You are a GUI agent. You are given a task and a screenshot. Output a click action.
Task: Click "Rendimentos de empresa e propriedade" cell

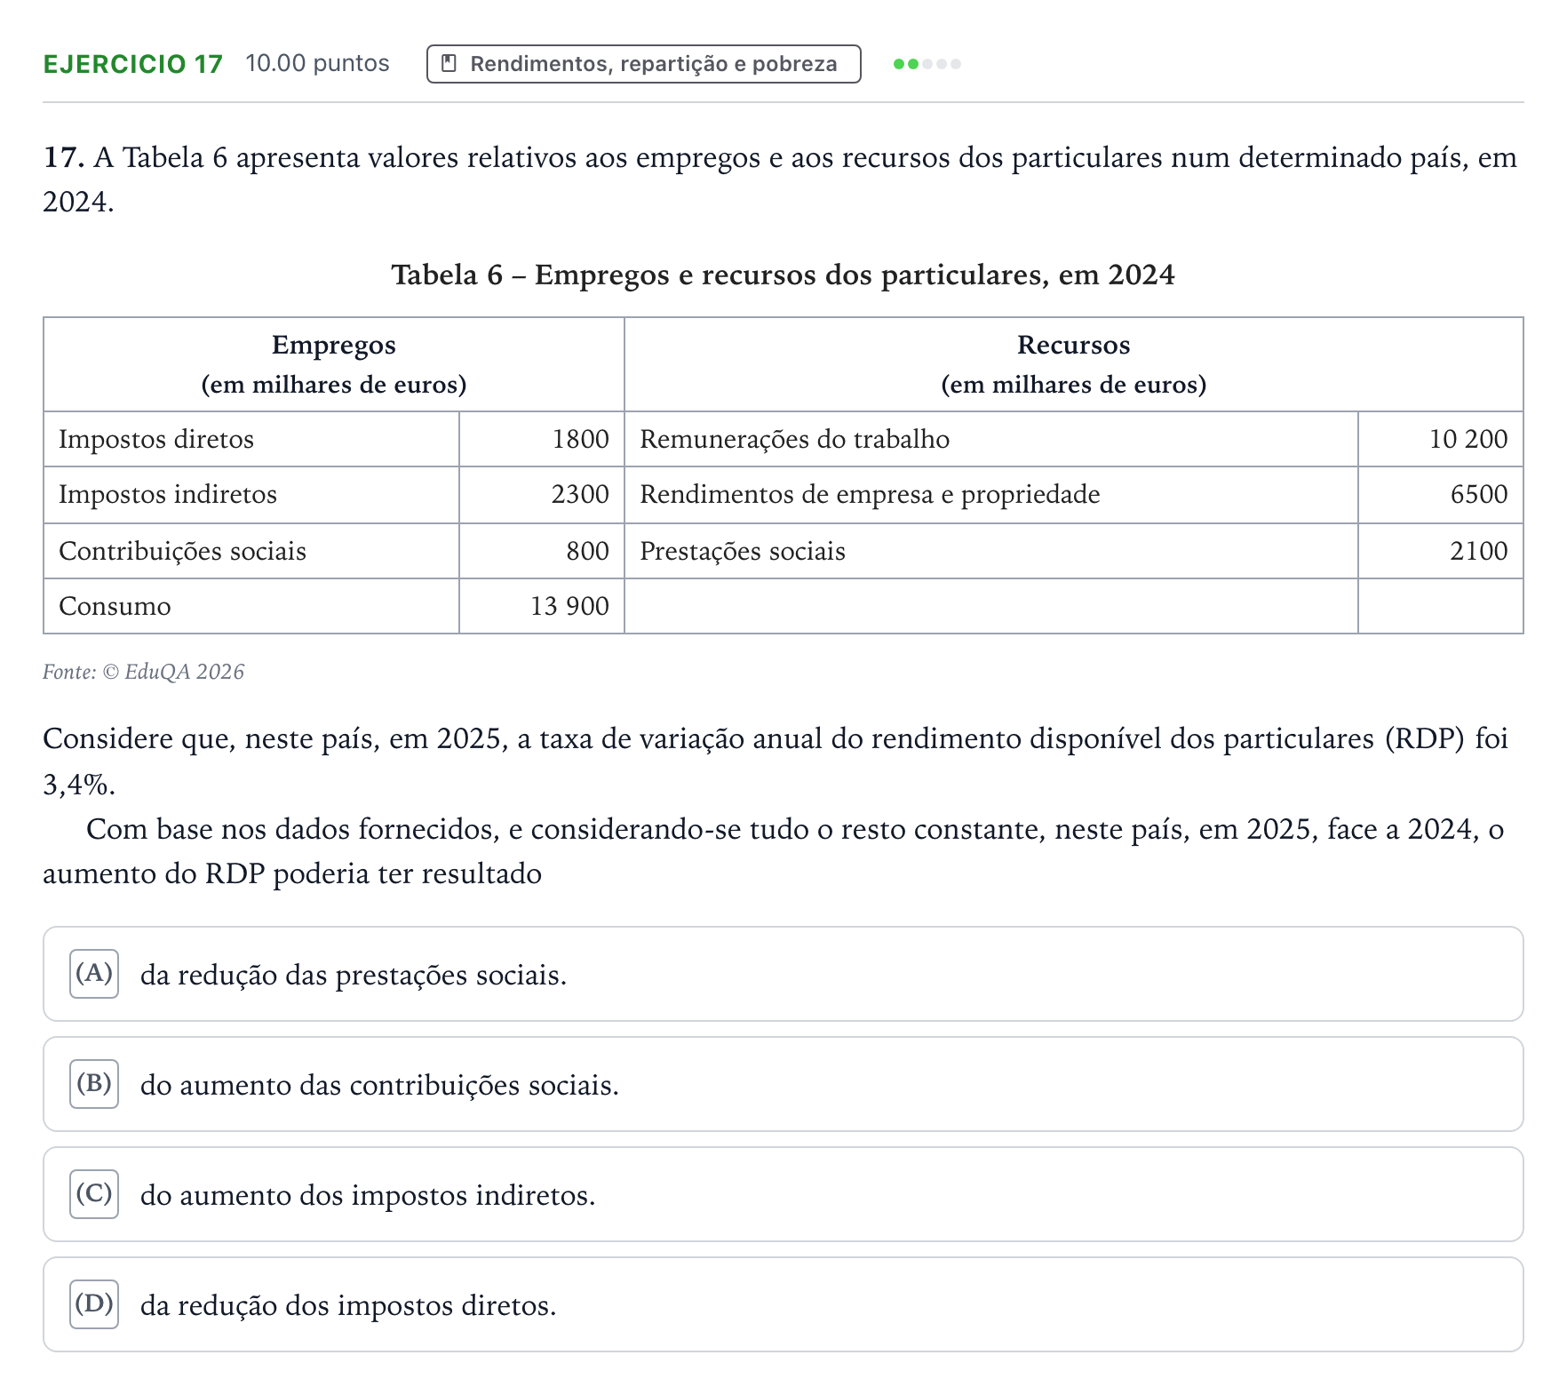[x=991, y=494]
